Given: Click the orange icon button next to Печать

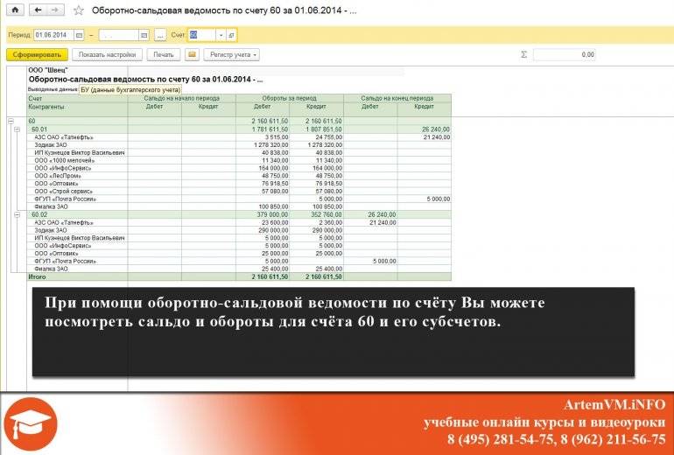Looking at the screenshot, I should tap(192, 54).
